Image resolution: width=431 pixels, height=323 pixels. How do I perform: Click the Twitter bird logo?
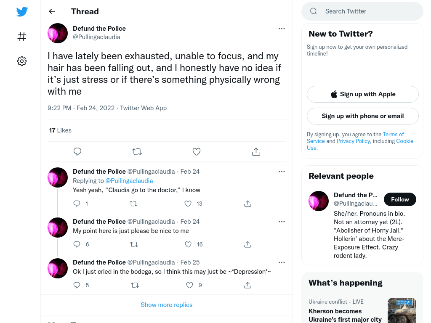22,12
